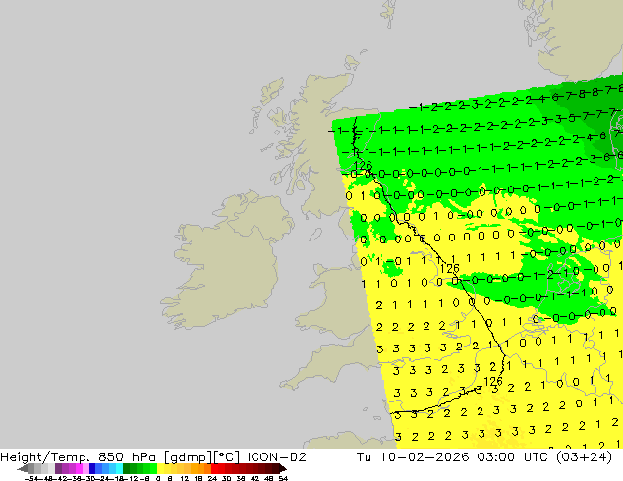Click the "ICON-D2" model name

tap(276, 457)
